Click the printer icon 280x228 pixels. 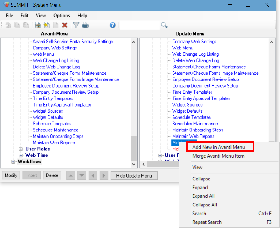pyautogui.click(x=85, y=25)
